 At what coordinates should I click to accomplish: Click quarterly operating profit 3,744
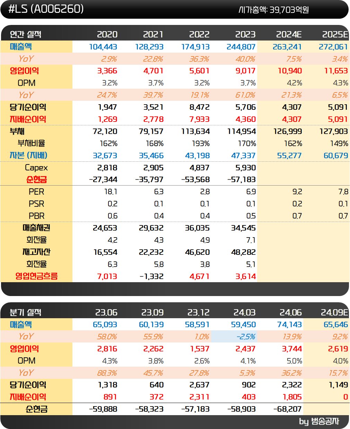click(x=292, y=349)
